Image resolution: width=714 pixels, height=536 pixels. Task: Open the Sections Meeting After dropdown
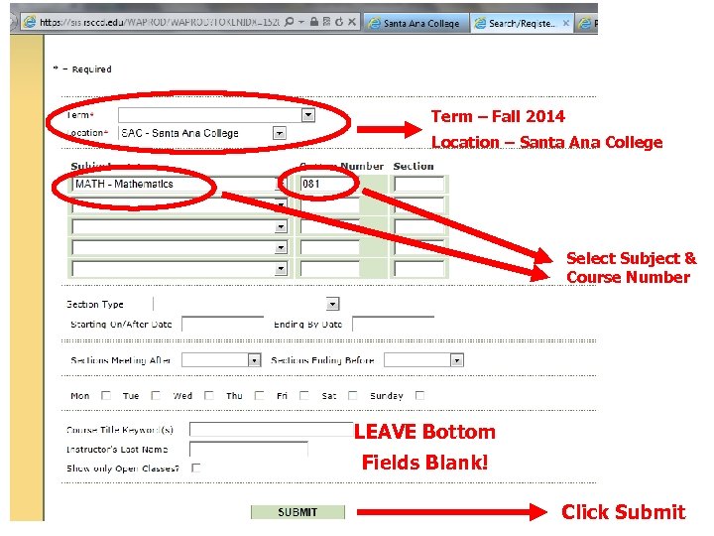point(255,360)
